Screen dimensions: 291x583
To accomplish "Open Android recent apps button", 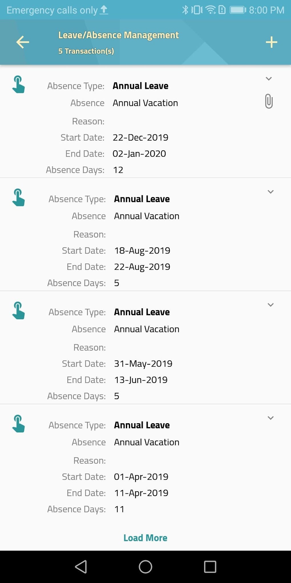I will pos(210,566).
